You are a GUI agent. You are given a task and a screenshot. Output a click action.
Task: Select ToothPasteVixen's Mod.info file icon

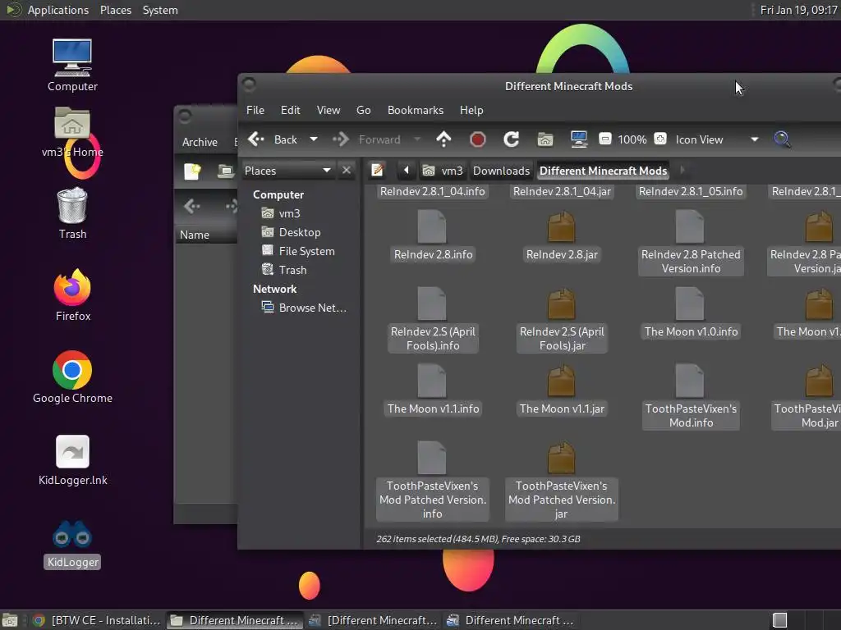pyautogui.click(x=690, y=381)
